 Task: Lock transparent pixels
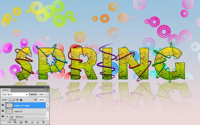10,100
